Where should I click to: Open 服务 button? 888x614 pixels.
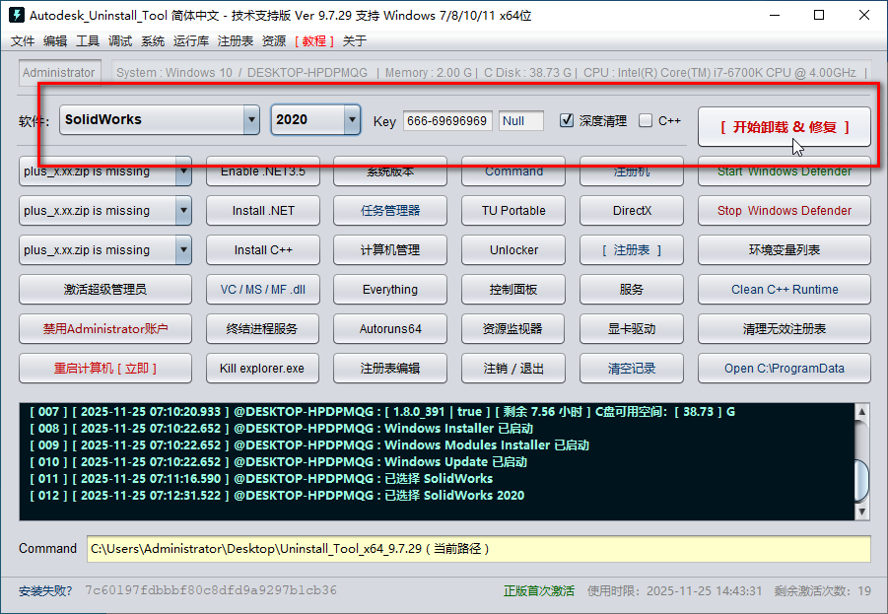(632, 290)
